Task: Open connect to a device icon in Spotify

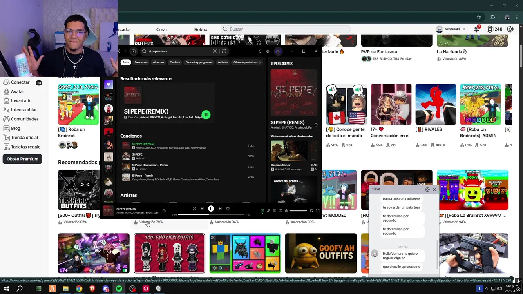Action: (x=280, y=211)
